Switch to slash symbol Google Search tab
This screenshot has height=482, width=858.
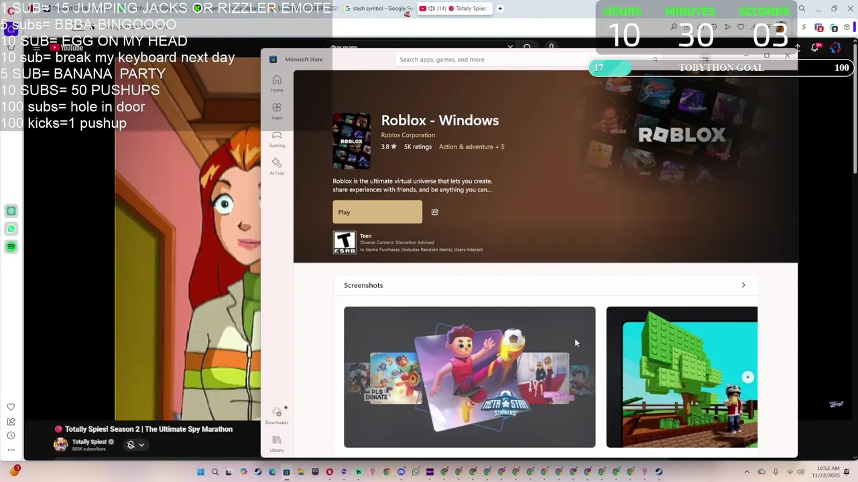pos(378,9)
